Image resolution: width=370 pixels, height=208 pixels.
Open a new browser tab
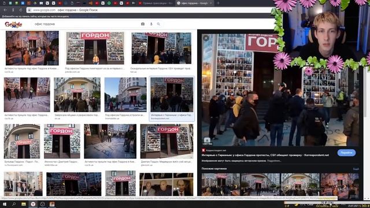[x=218, y=3]
